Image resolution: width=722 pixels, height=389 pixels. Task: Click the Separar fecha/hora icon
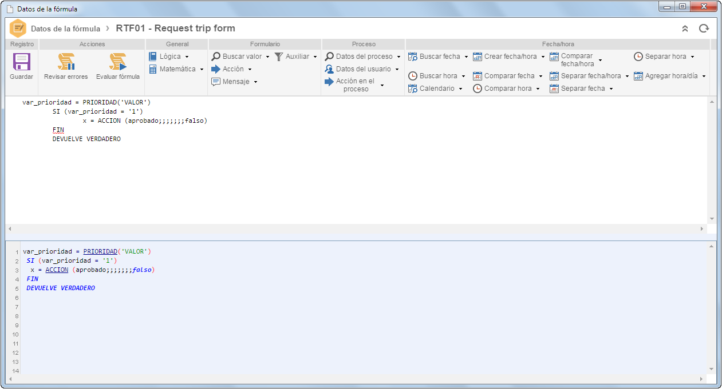(x=554, y=76)
